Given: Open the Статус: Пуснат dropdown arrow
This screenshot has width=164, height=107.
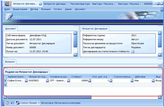Looking at the screenshot, I should coord(39,103).
